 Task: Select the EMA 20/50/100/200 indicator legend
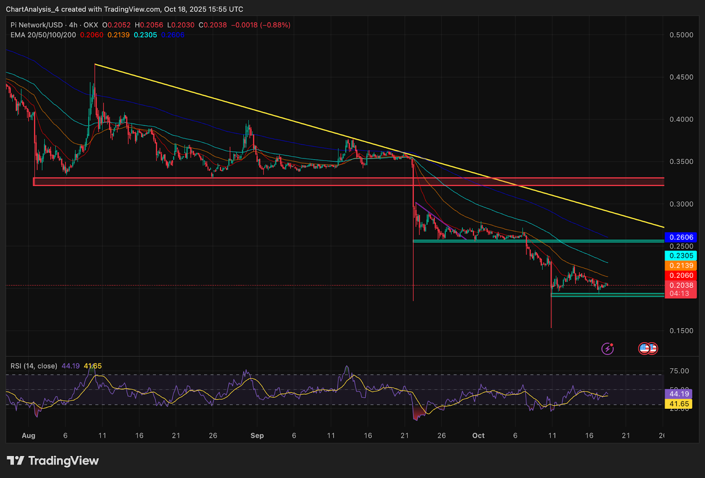[x=43, y=35]
